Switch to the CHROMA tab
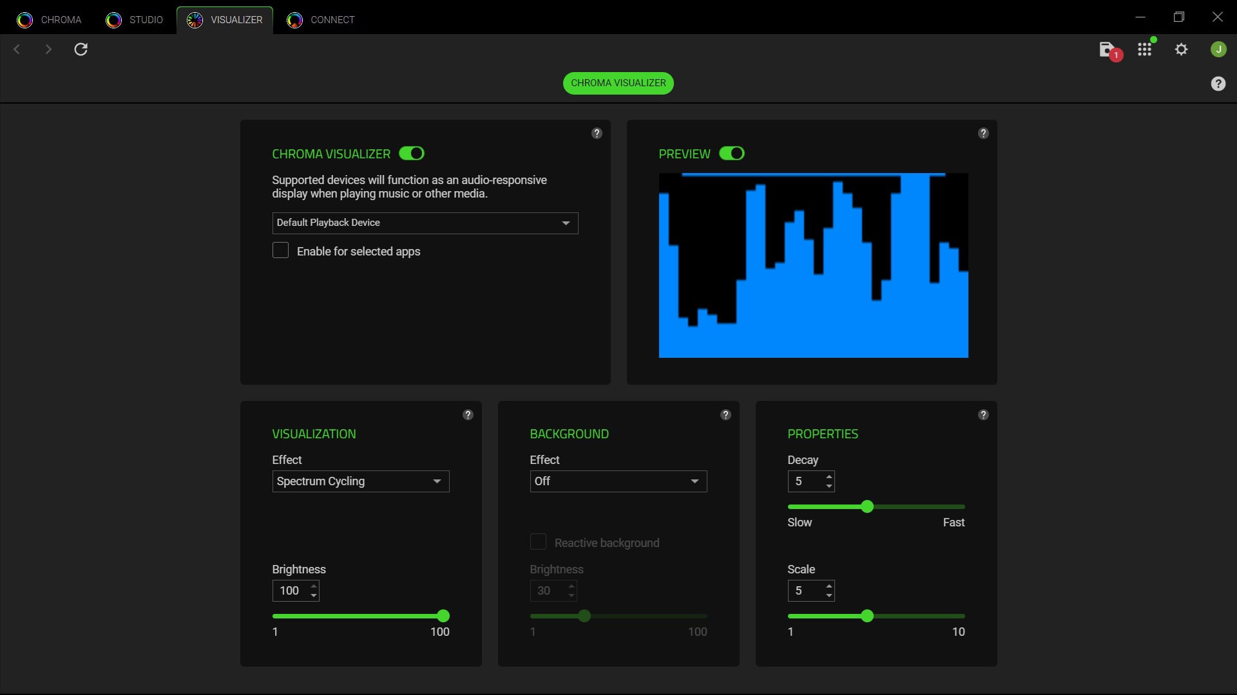1237x695 pixels. [50, 20]
